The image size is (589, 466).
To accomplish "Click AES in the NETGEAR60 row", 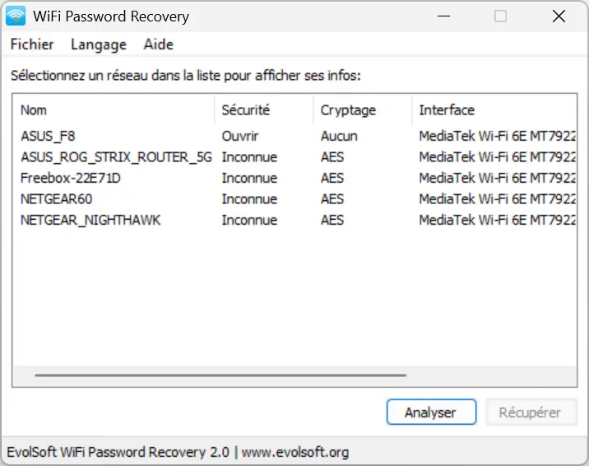I will click(332, 199).
